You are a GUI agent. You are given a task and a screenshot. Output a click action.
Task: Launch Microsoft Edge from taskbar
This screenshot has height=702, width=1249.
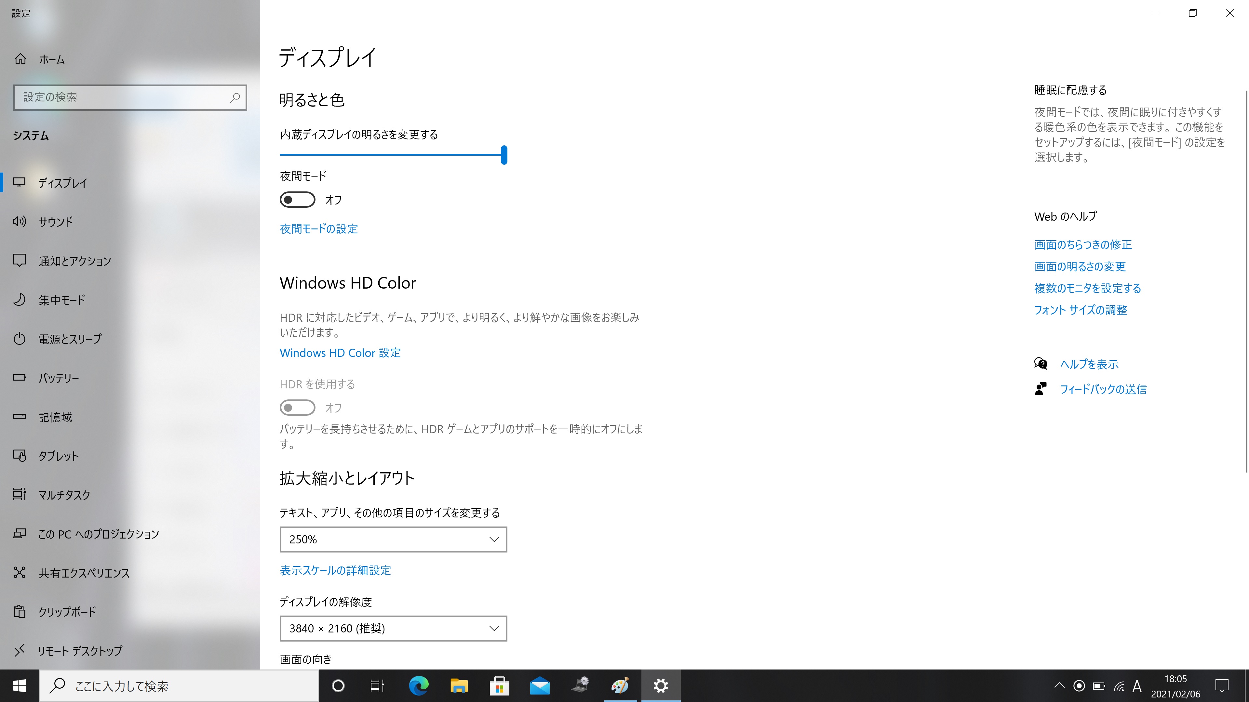[x=418, y=685]
